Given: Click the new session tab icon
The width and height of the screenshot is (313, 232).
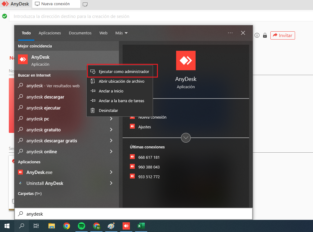Looking at the screenshot, I should (x=85, y=4).
